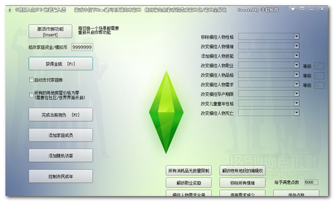Close the trainer window
This screenshot has height=202, width=334.
coord(322,9)
